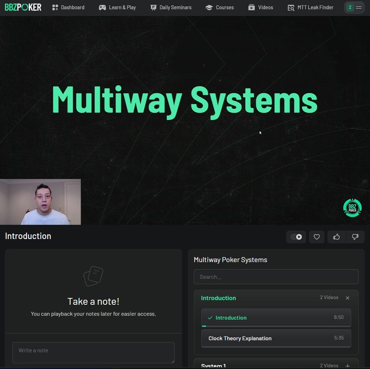Screen dimensions: 370x369
Task: Open the Dashboard menu item
Action: pyautogui.click(x=68, y=7)
